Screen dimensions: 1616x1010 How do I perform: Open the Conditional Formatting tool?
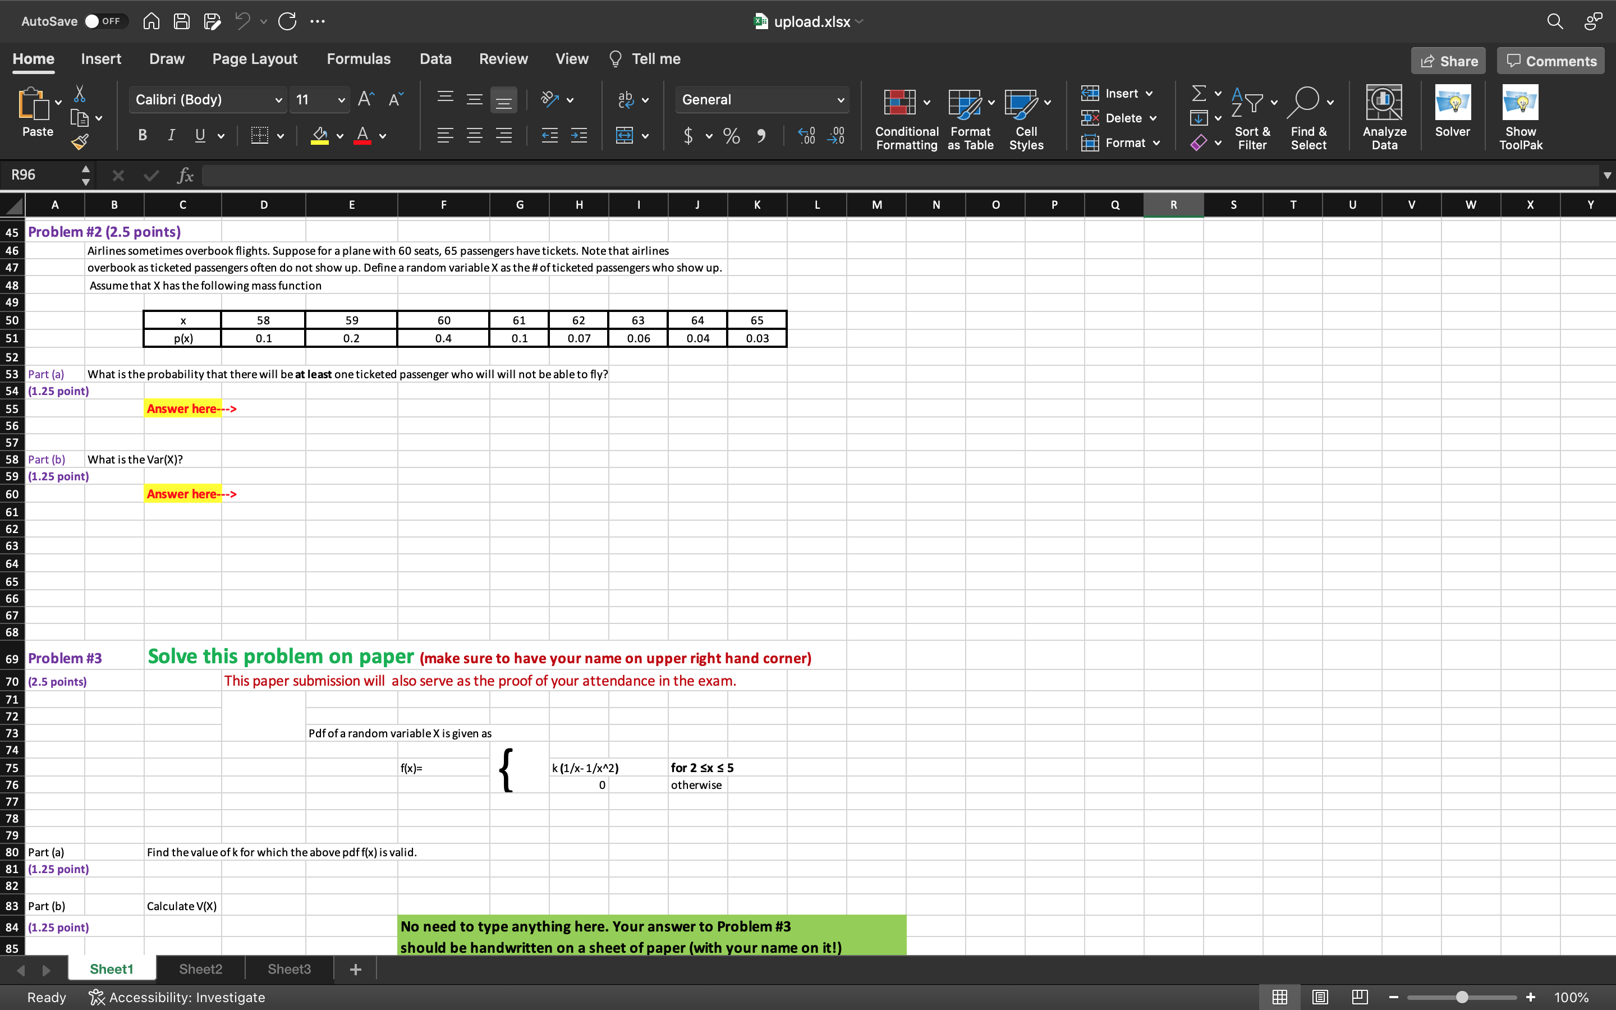(x=905, y=118)
